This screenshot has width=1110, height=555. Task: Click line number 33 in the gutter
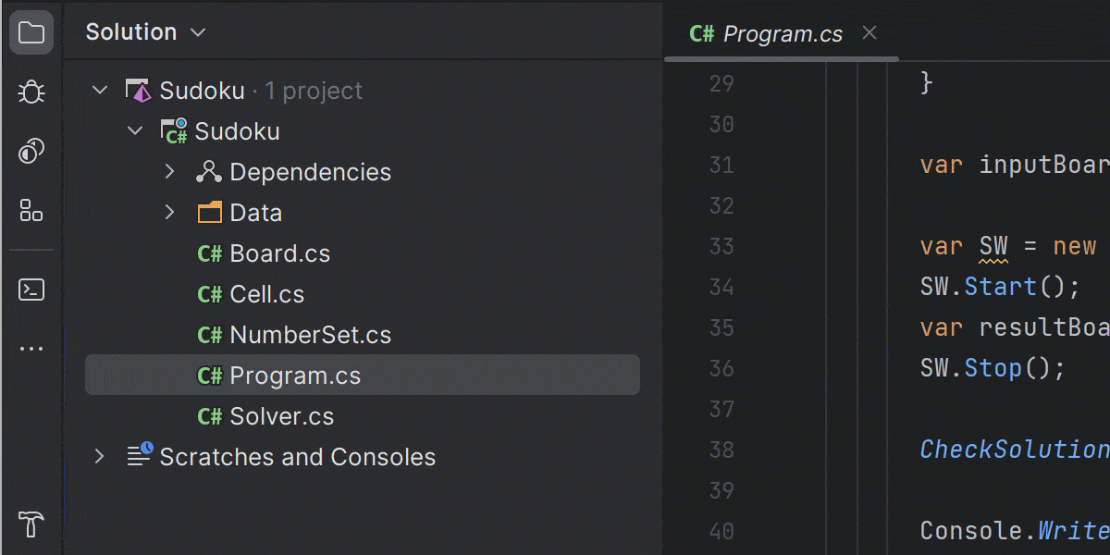pyautogui.click(x=721, y=246)
